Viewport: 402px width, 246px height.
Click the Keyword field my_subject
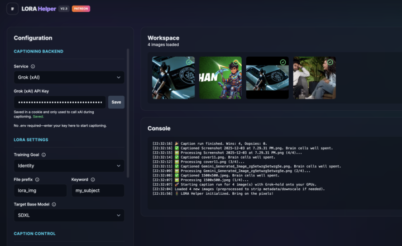pyautogui.click(x=98, y=190)
